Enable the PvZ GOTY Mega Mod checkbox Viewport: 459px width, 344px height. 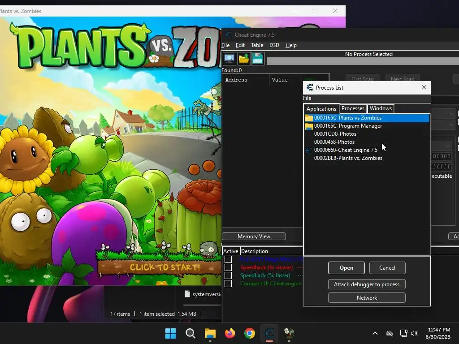(228, 259)
